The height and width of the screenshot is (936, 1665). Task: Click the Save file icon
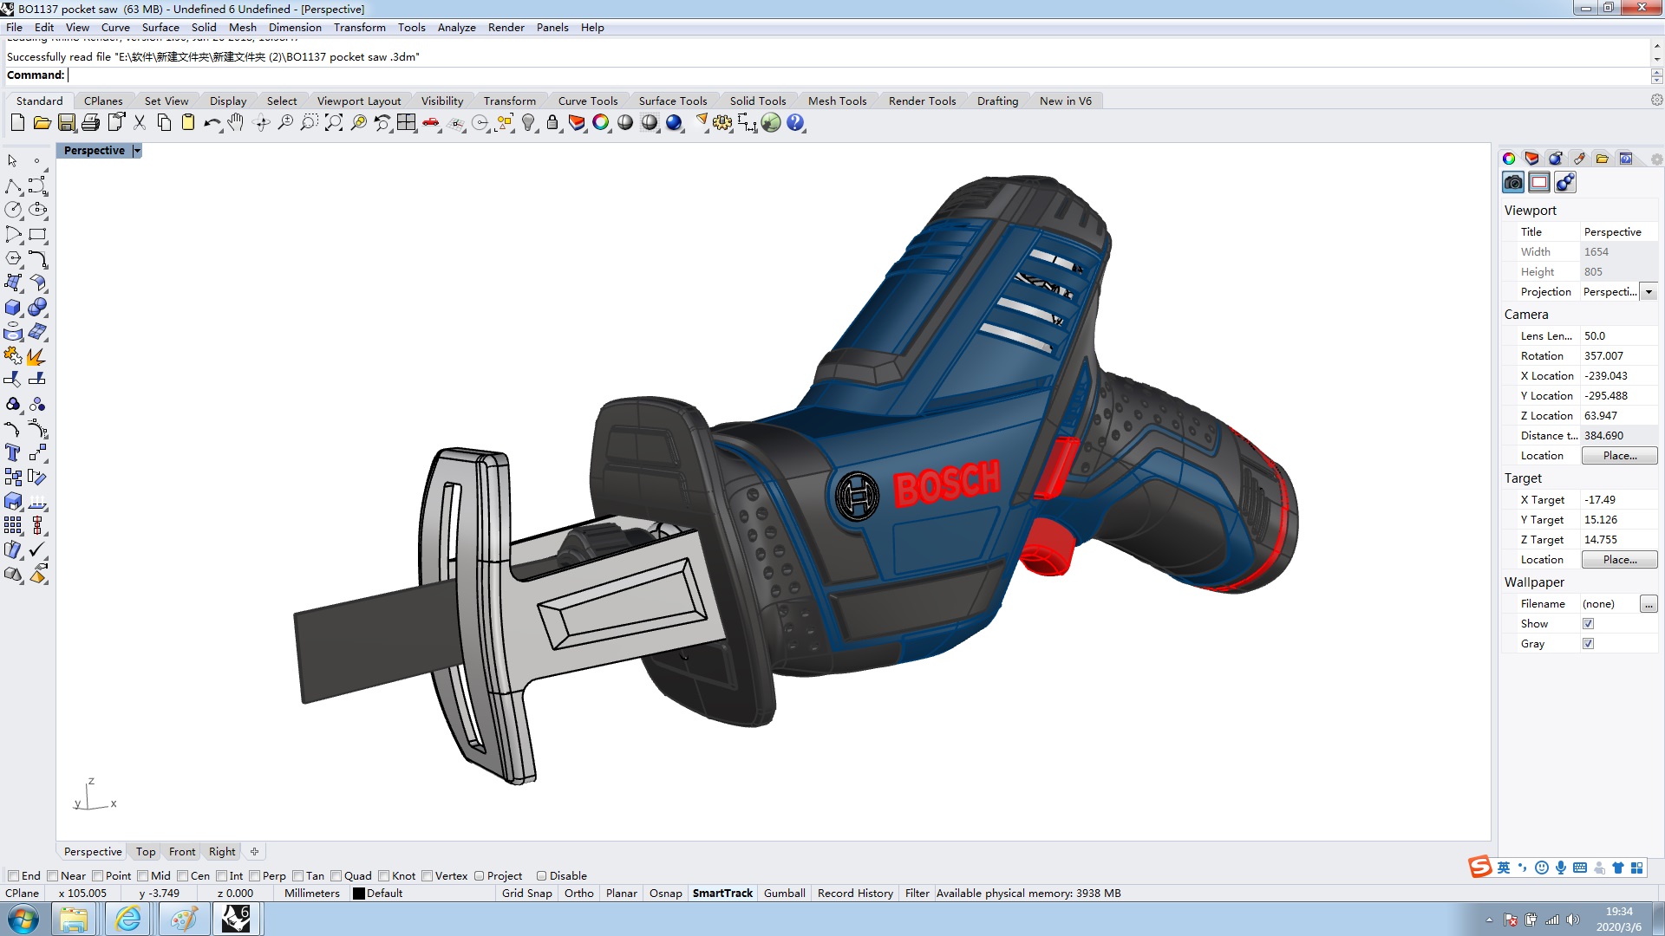pos(67,123)
